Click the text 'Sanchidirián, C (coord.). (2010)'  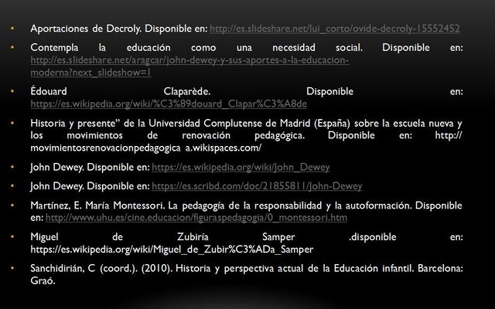pyautogui.click(x=101, y=269)
